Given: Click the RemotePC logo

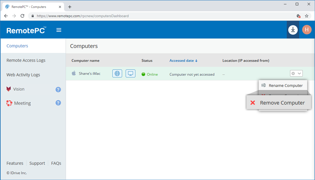Looking at the screenshot, I should click(26, 30).
